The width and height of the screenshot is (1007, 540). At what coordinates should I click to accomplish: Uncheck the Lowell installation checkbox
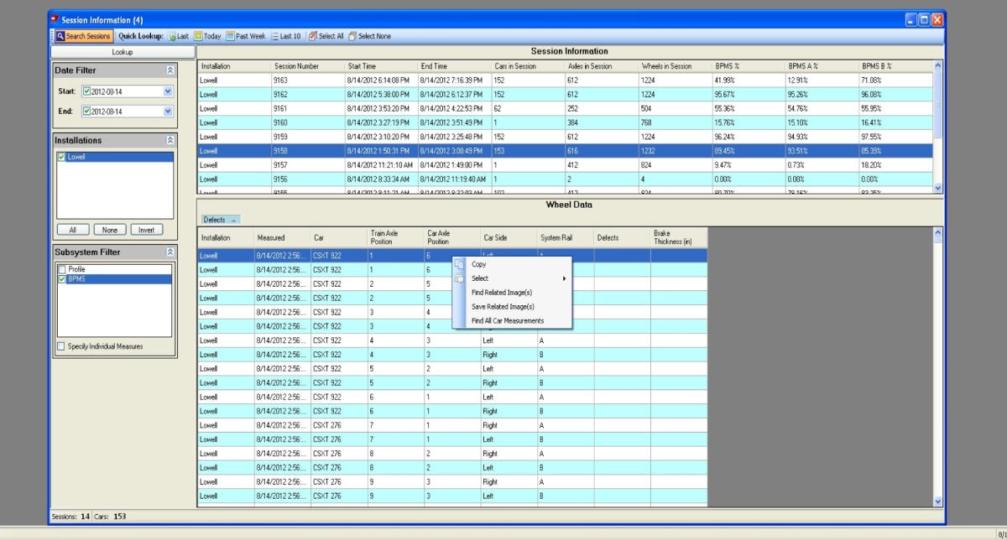coord(61,157)
